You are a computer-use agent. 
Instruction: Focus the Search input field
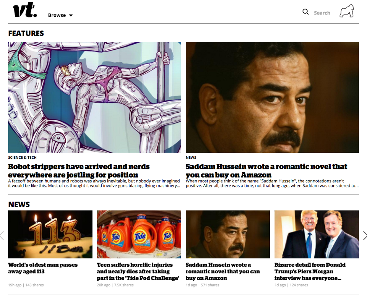322,13
